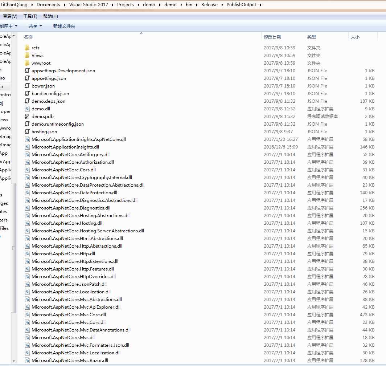
Task: Click the bundleconfig.json file icon
Action: click(27, 93)
